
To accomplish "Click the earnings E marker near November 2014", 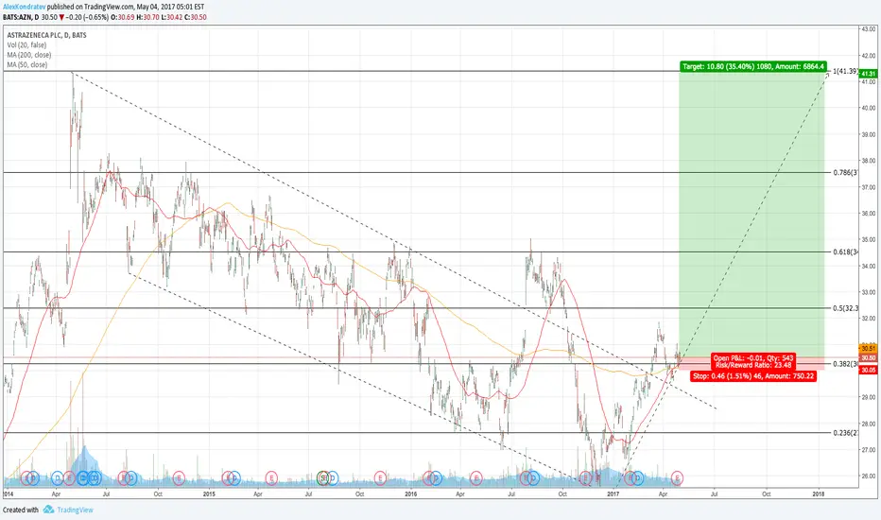I will point(179,478).
